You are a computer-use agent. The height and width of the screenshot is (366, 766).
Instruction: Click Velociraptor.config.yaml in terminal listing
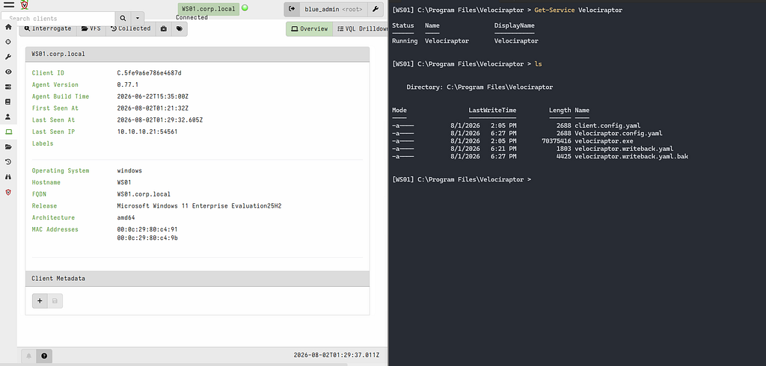[x=619, y=133]
